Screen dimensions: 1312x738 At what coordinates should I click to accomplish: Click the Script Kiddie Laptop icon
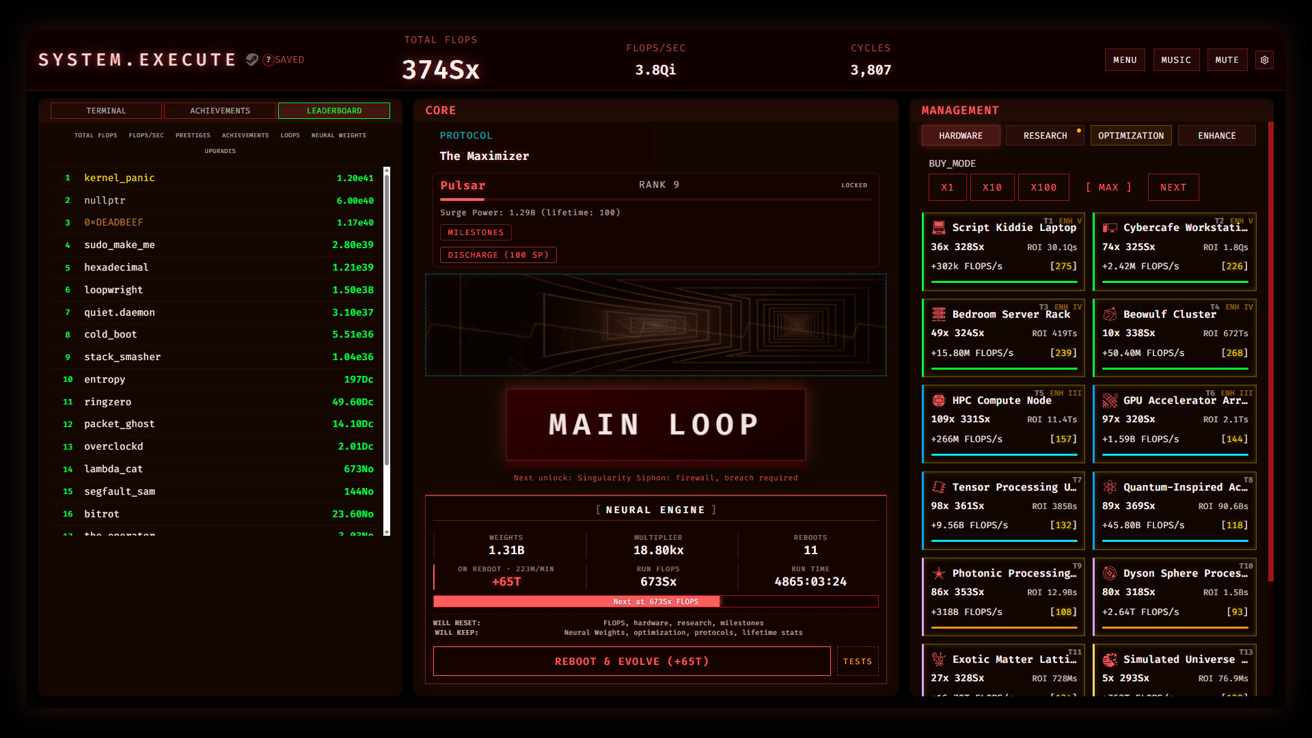pos(939,228)
